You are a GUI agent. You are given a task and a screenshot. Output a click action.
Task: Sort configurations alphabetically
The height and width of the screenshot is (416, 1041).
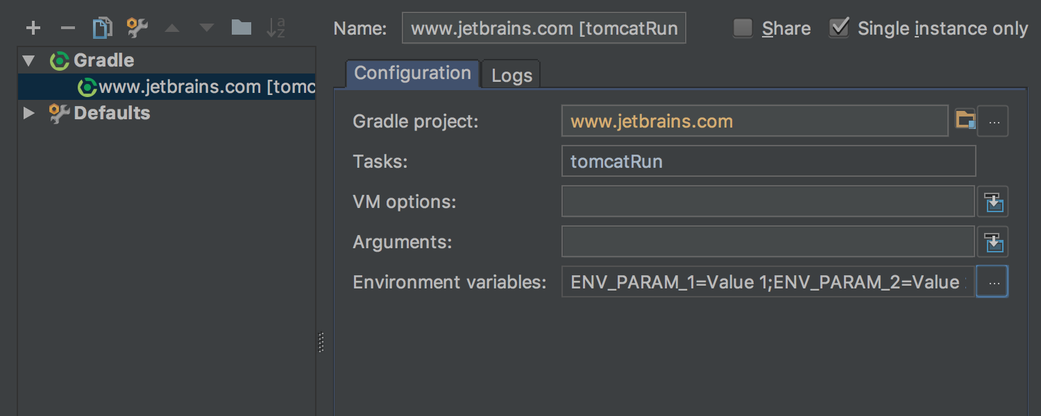pos(276,28)
